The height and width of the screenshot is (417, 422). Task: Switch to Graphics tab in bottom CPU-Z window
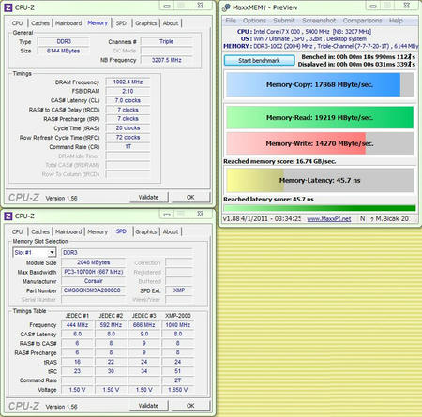[146, 231]
